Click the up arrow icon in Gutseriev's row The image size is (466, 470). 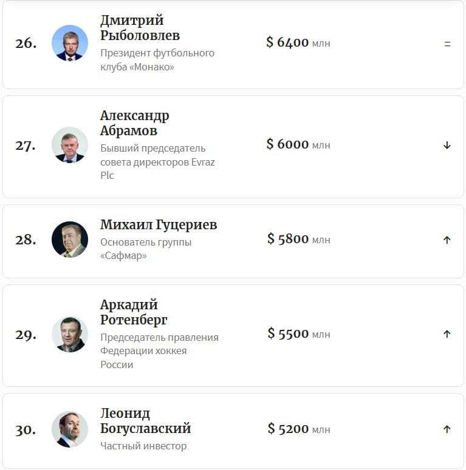447,240
